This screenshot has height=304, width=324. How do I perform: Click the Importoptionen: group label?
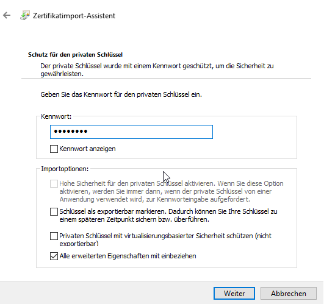point(65,169)
